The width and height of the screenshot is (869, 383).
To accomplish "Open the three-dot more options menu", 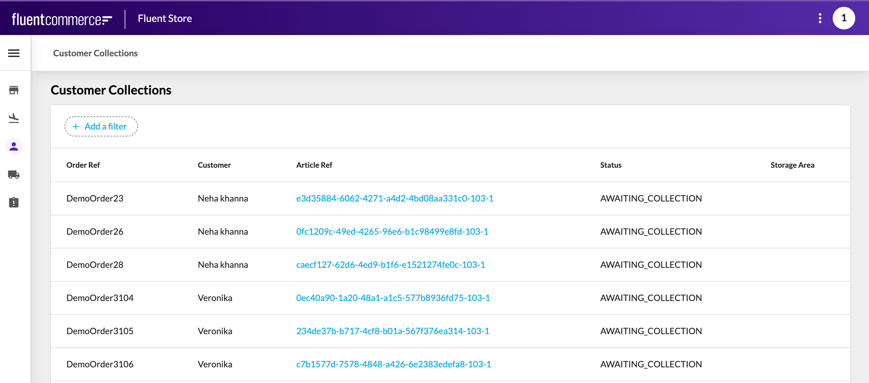I will tap(820, 18).
